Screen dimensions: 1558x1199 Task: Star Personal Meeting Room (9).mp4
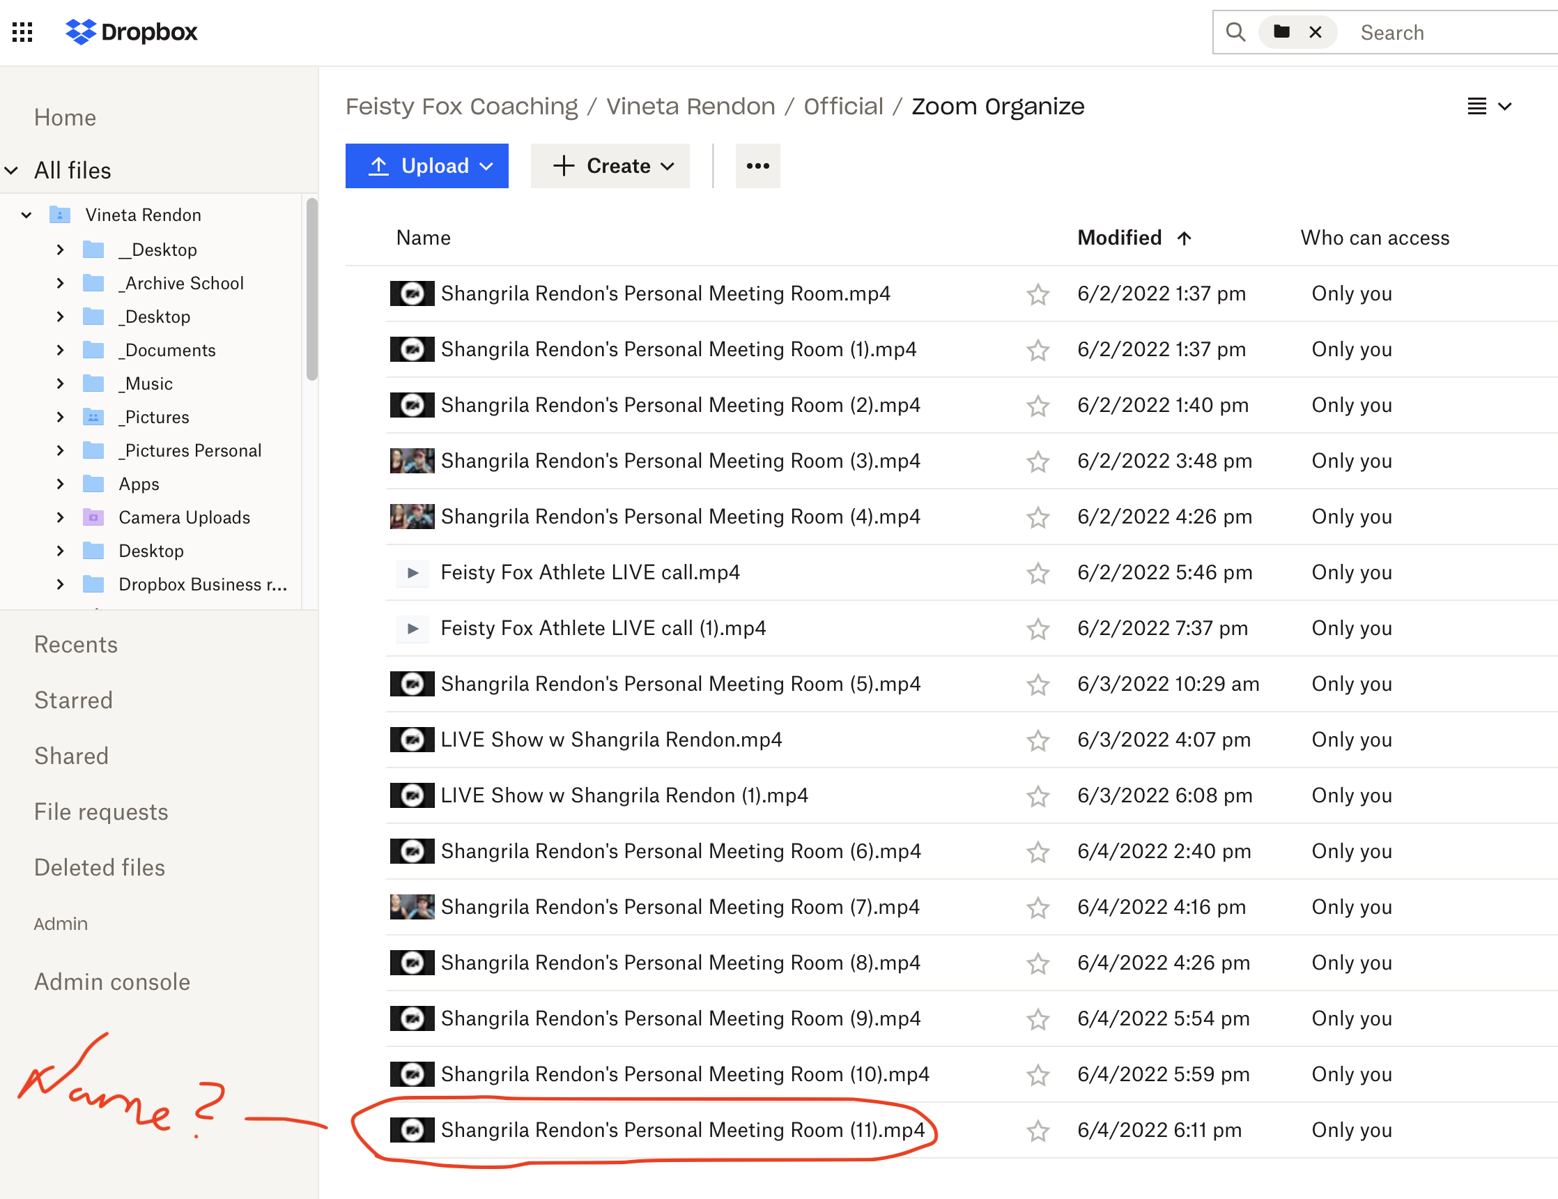[x=1038, y=1018]
